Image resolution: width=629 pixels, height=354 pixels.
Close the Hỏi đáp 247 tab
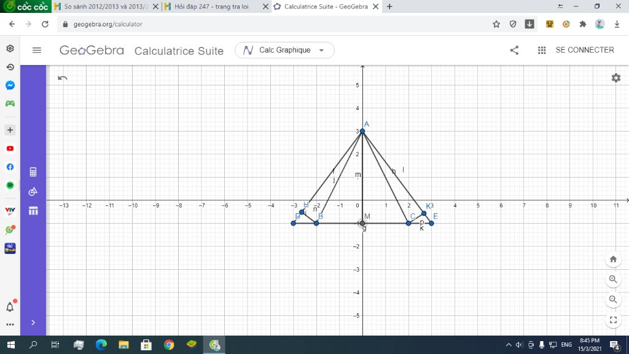[x=265, y=6]
